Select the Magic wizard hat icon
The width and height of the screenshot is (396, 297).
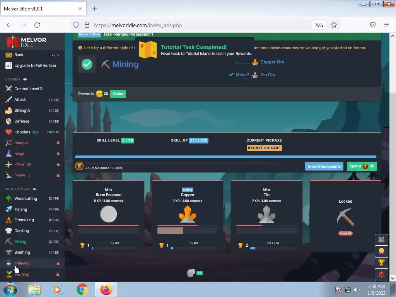(9, 154)
